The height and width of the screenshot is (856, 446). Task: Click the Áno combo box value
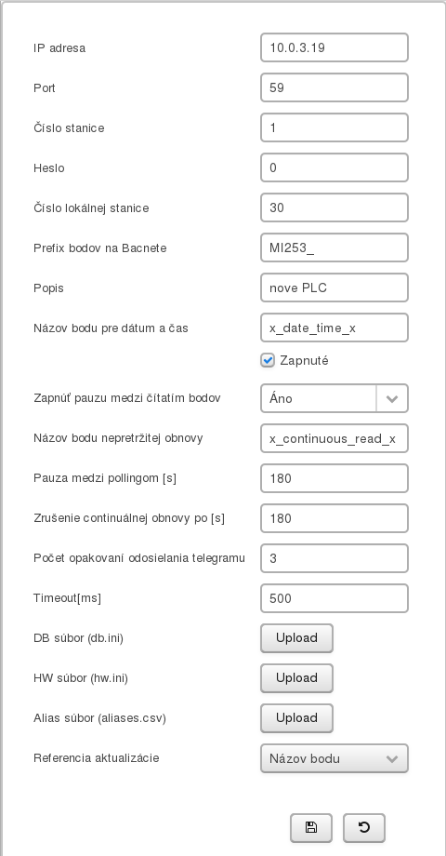[319, 398]
